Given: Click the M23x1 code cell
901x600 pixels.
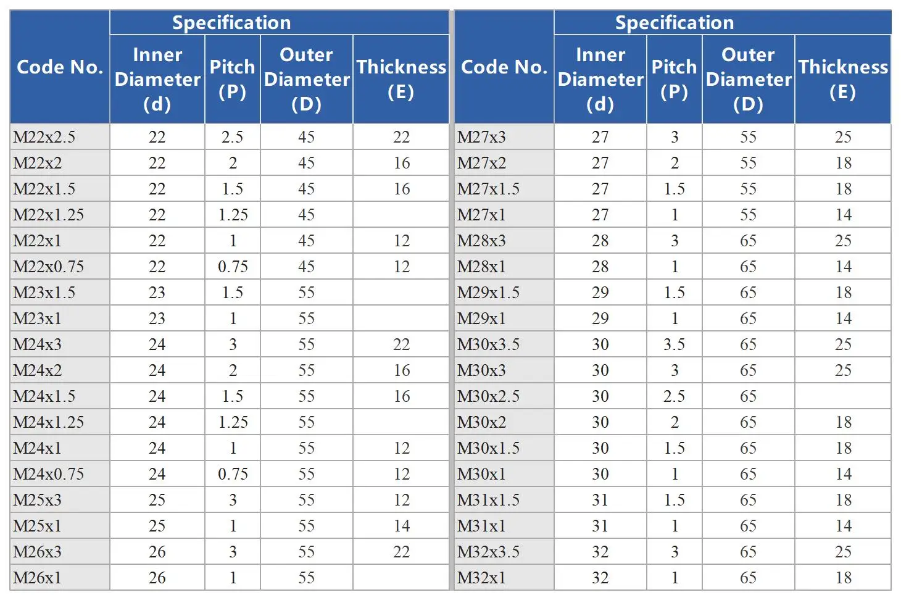Looking at the screenshot, I should (60, 319).
